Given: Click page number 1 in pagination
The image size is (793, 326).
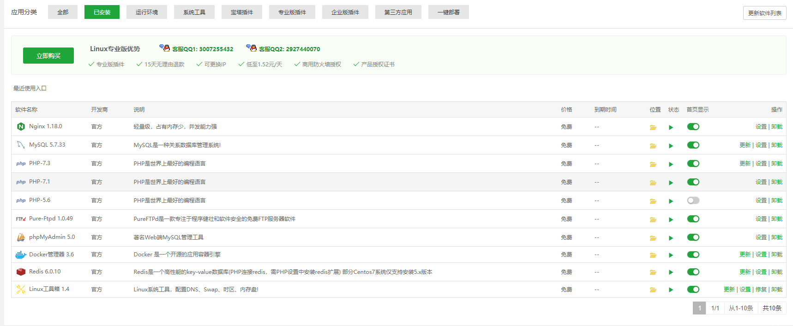Looking at the screenshot, I should tap(699, 308).
